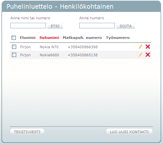Select phone number +358400865138

(83, 55)
